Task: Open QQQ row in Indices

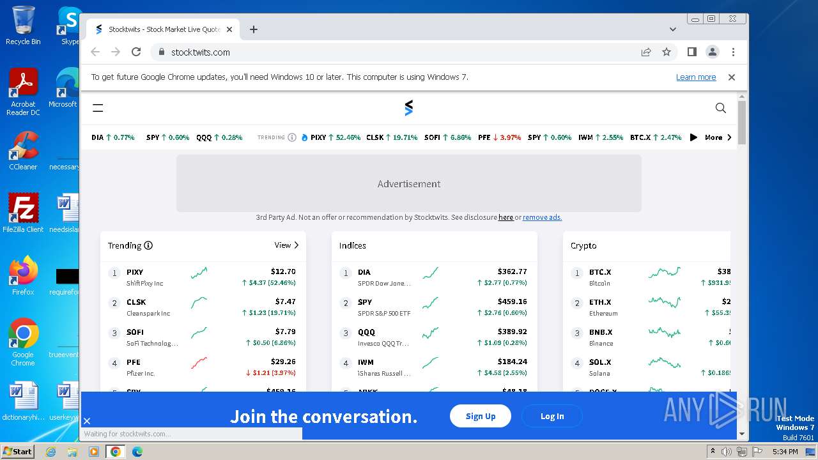Action: click(435, 337)
